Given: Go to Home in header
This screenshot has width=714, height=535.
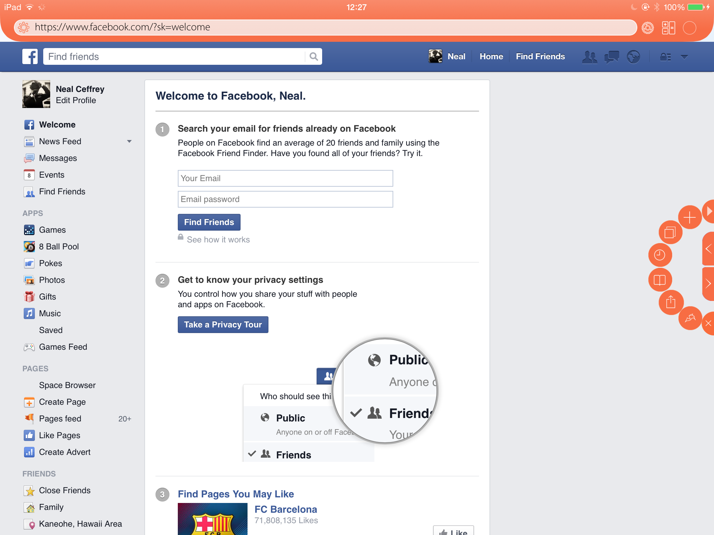Looking at the screenshot, I should 491,56.
